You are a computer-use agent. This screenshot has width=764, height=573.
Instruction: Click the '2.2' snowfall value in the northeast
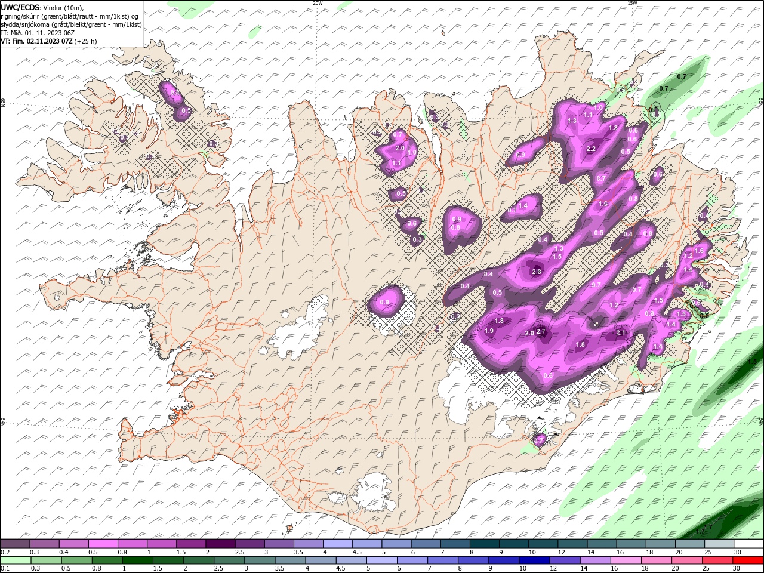(591, 149)
